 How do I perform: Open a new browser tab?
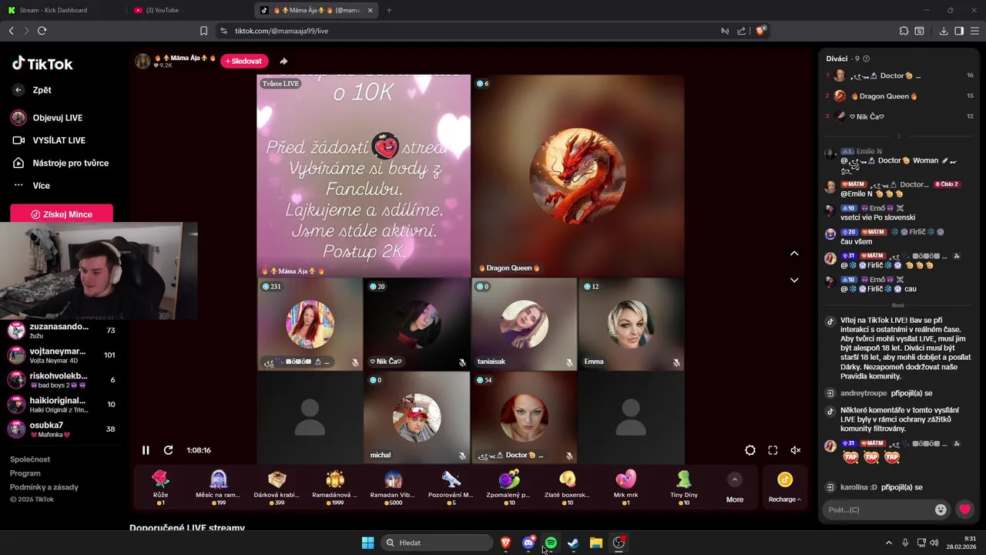point(389,10)
